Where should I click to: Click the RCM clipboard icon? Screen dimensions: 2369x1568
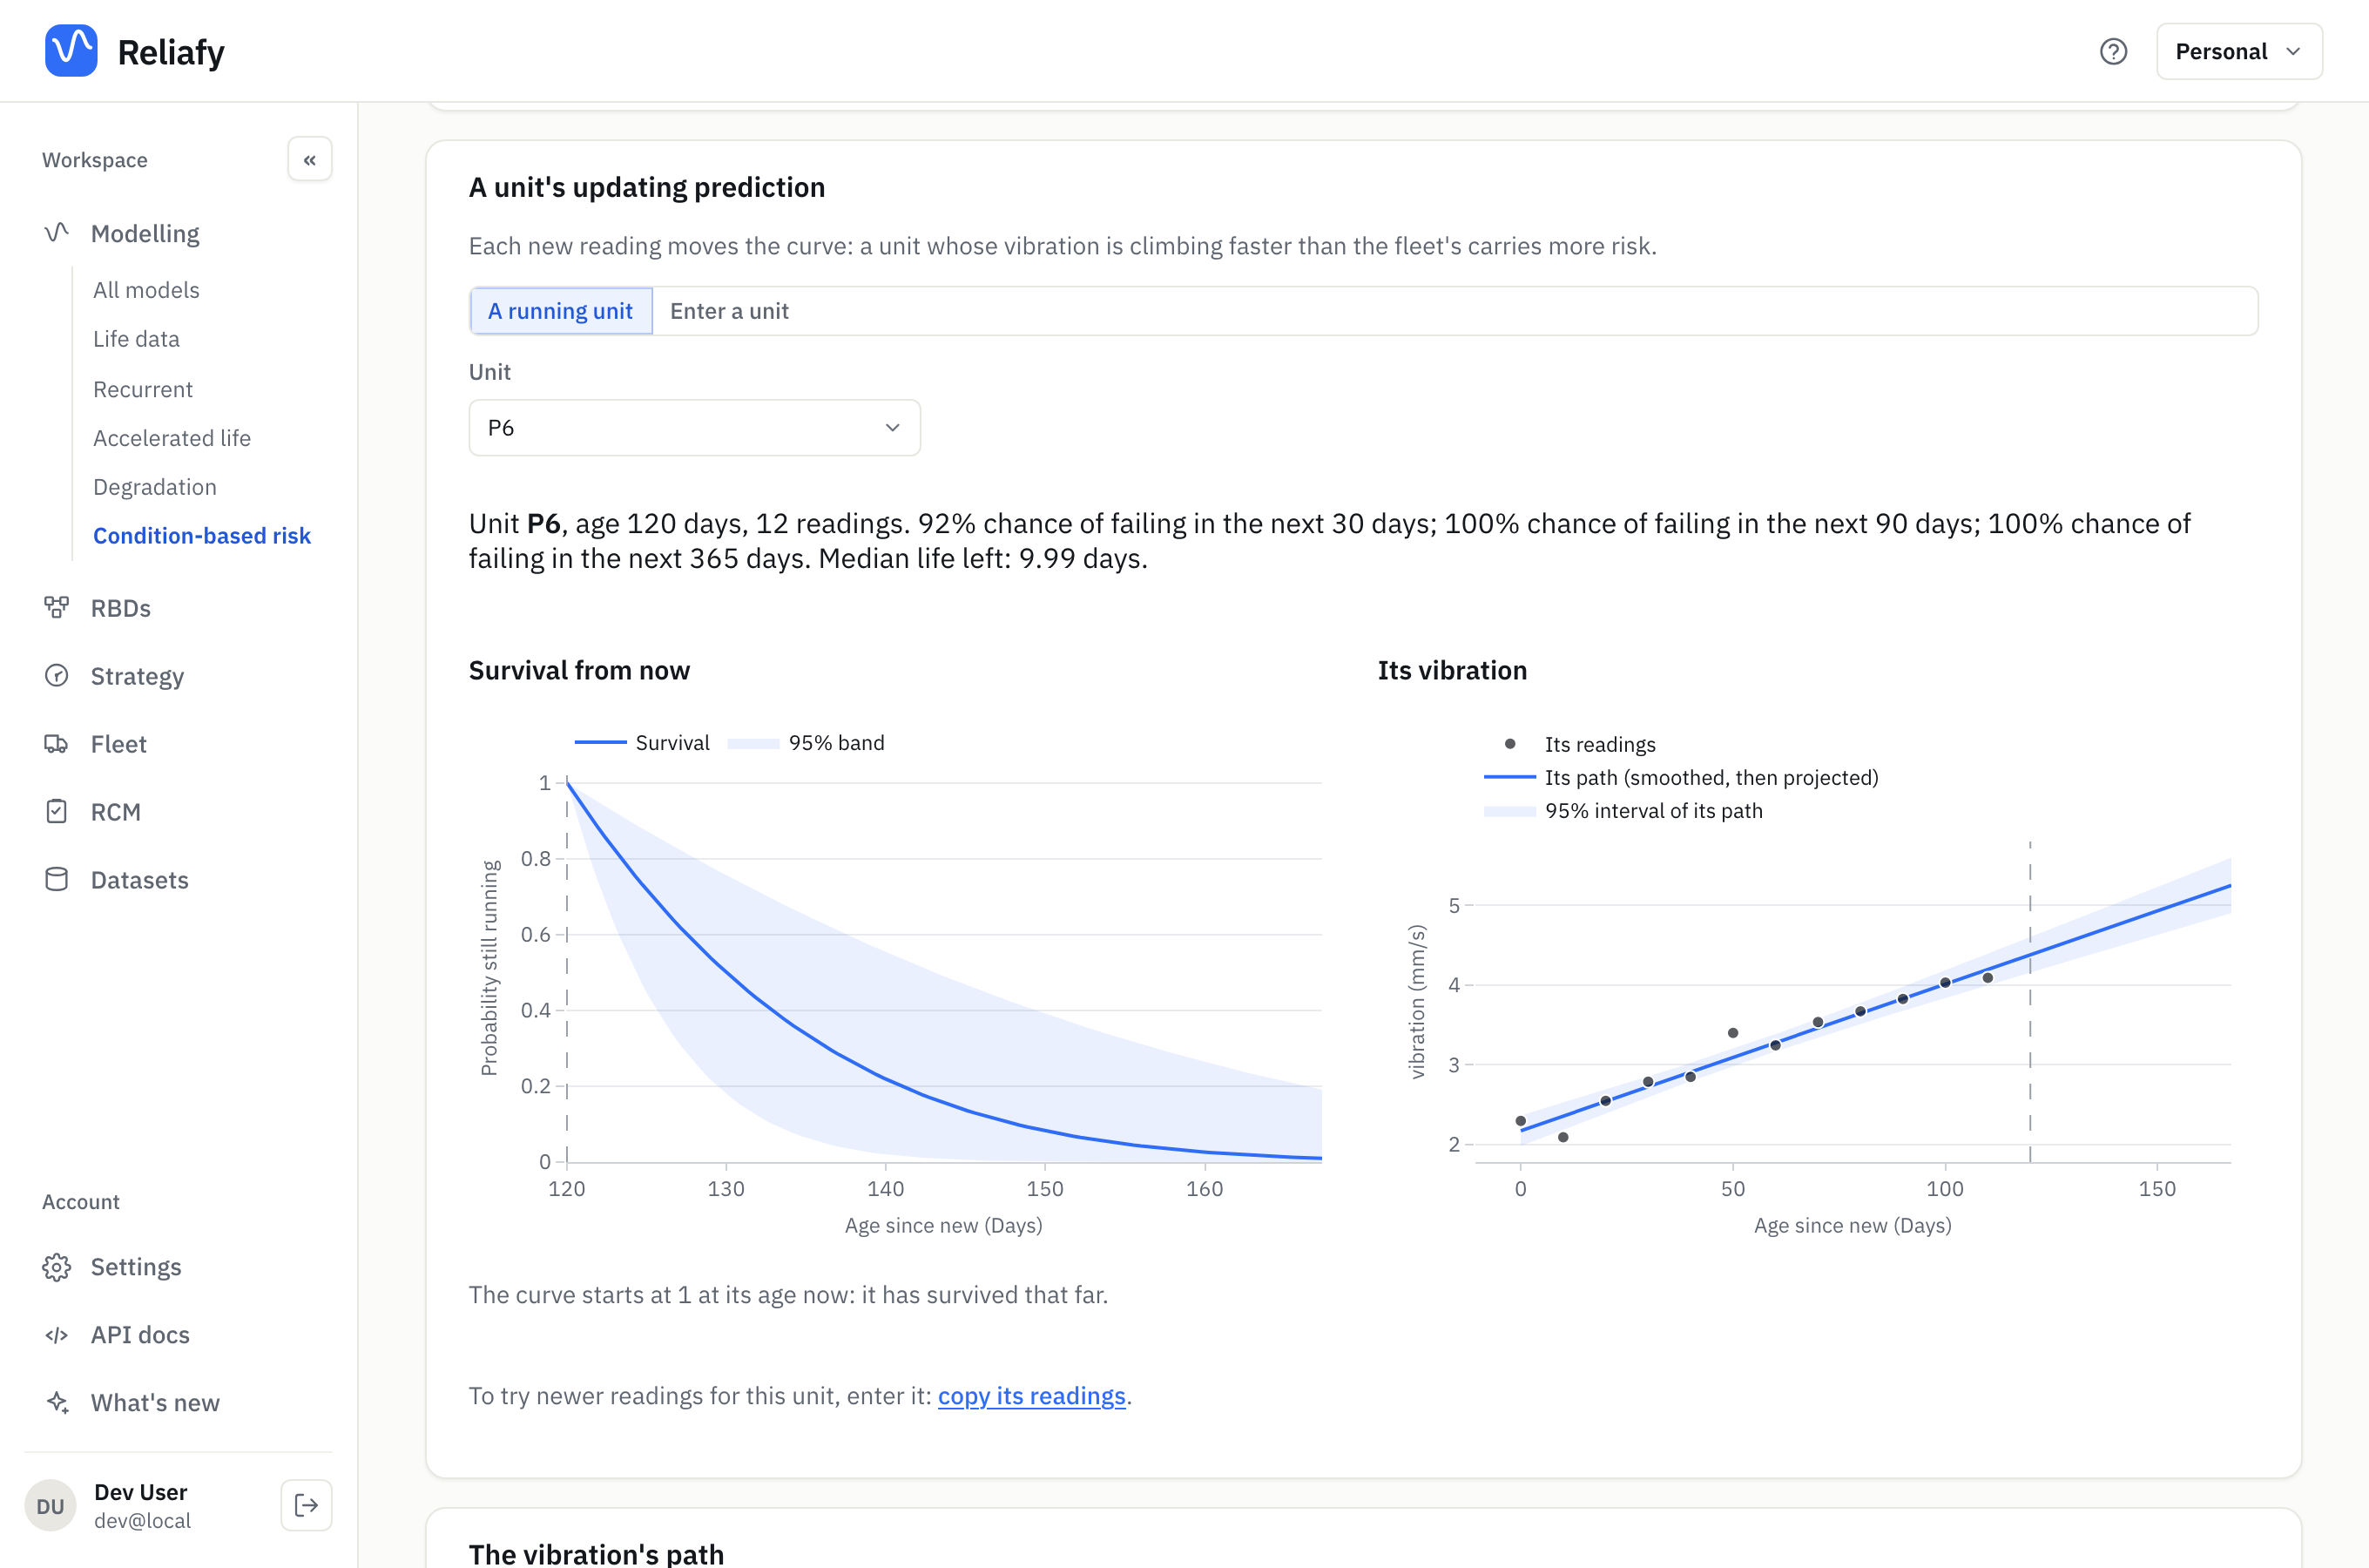click(x=57, y=811)
